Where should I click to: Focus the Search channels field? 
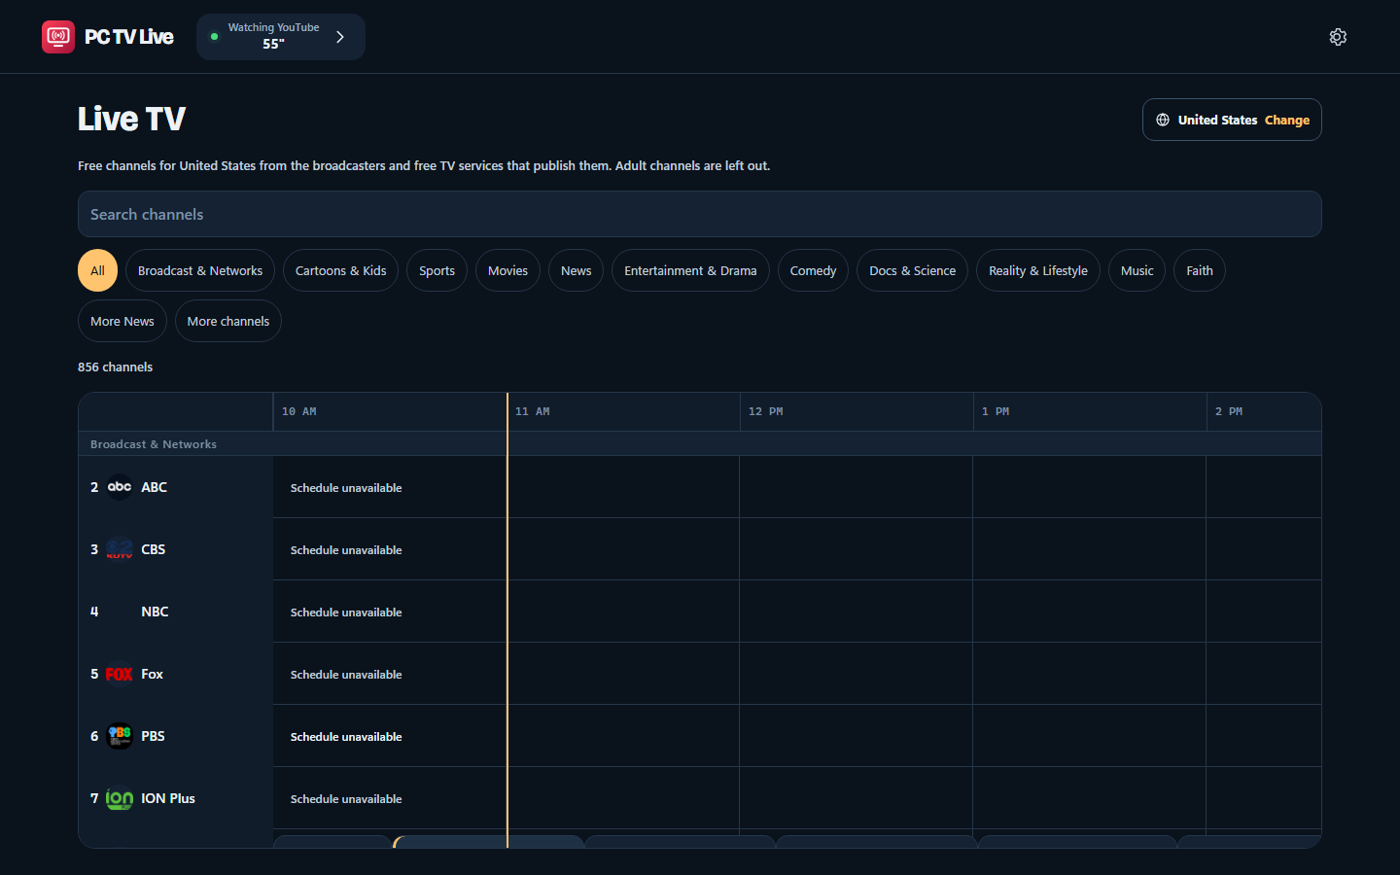click(x=700, y=214)
